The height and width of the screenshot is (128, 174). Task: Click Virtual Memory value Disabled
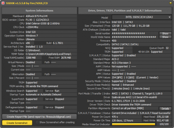[x=30, y=62]
